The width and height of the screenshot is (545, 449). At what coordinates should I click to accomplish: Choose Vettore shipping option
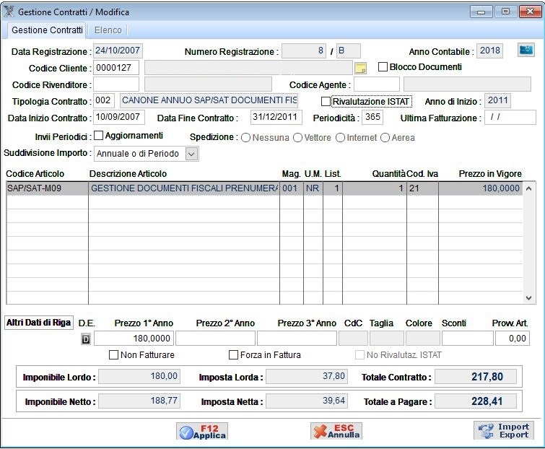click(297, 138)
